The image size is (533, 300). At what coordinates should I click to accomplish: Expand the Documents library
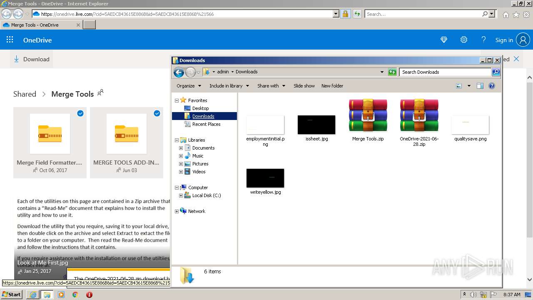coord(181,148)
